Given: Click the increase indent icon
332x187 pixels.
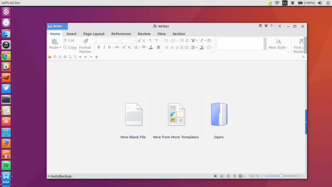Looking at the screenshot, I should tap(187, 41).
